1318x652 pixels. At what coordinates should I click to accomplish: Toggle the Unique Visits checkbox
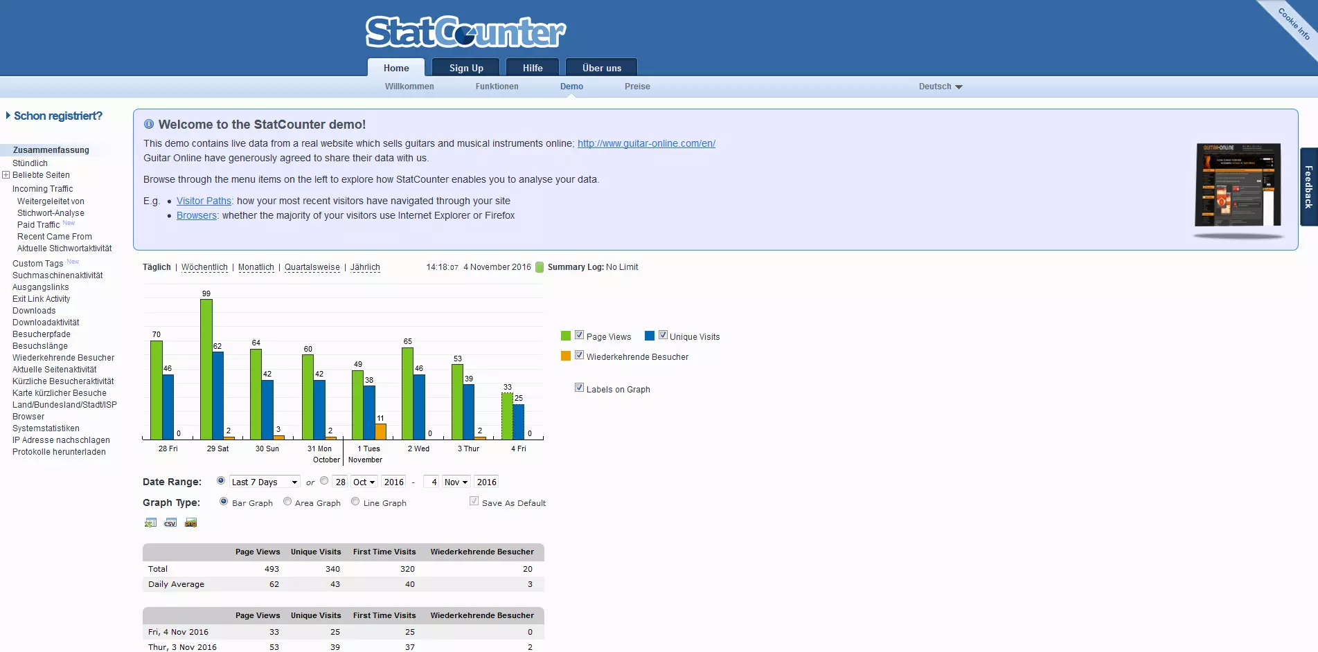[663, 335]
